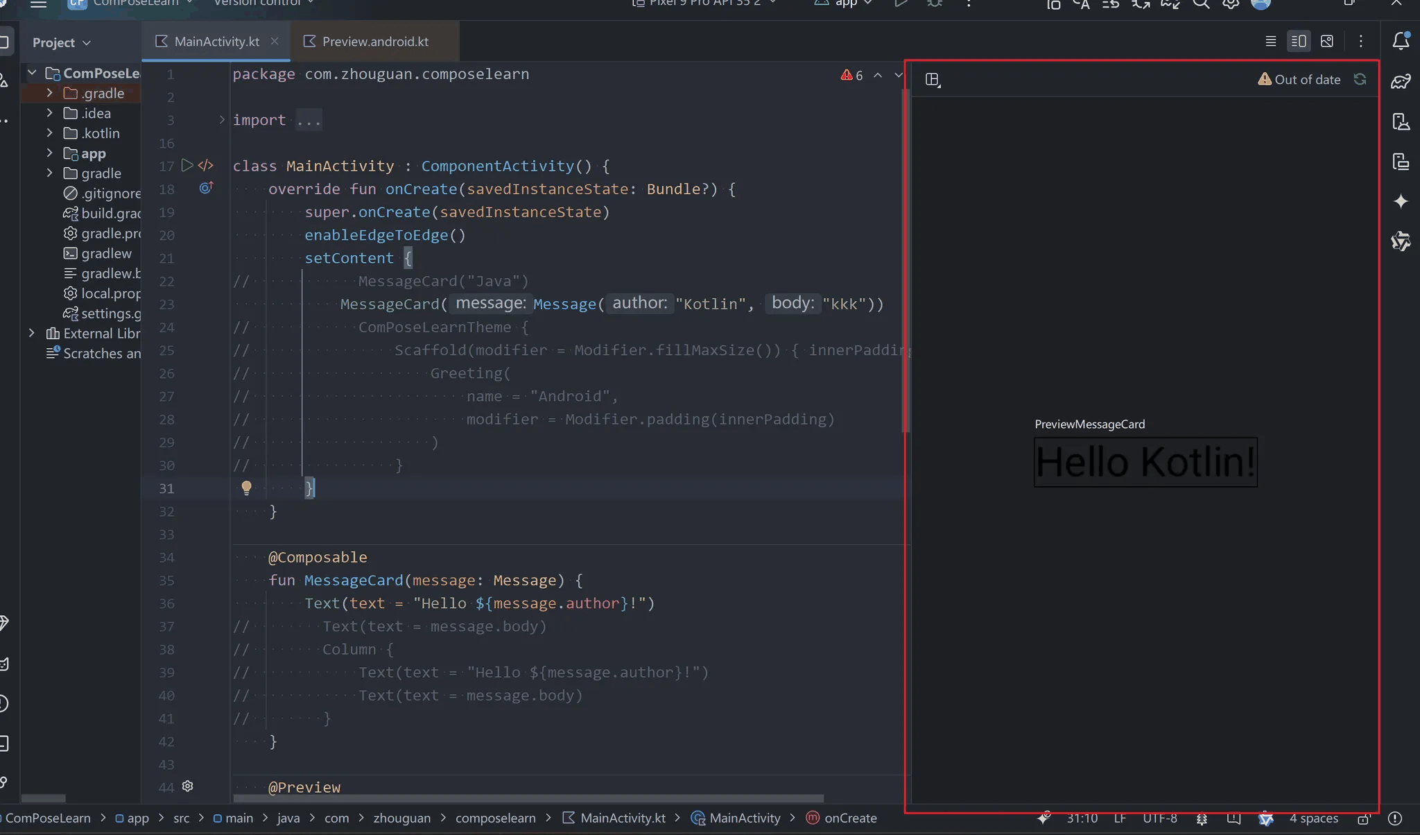Open Gemini sparkle tool window
1420x835 pixels.
pyautogui.click(x=1401, y=201)
